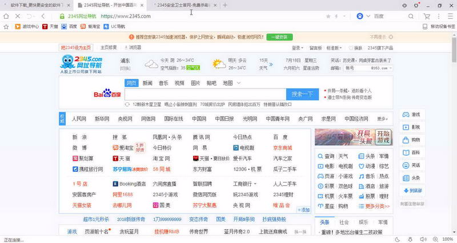Click the back arrow in the navigation bar
457x243 pixels.
point(43,17)
